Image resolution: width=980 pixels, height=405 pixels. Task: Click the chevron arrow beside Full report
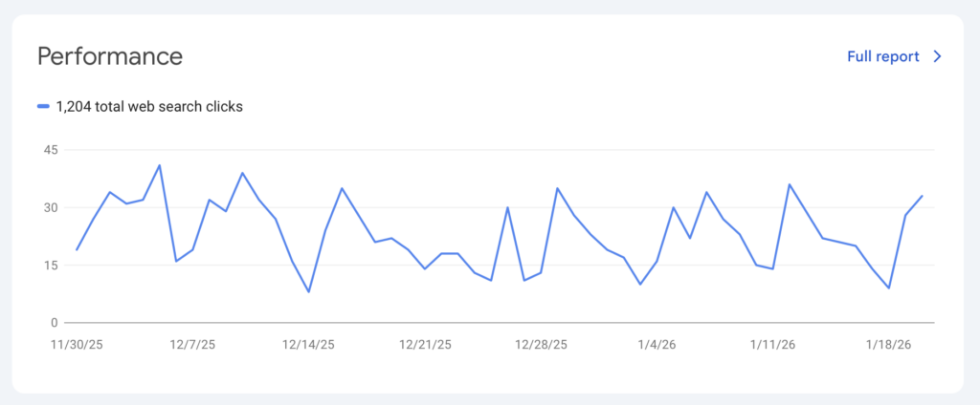pos(938,56)
